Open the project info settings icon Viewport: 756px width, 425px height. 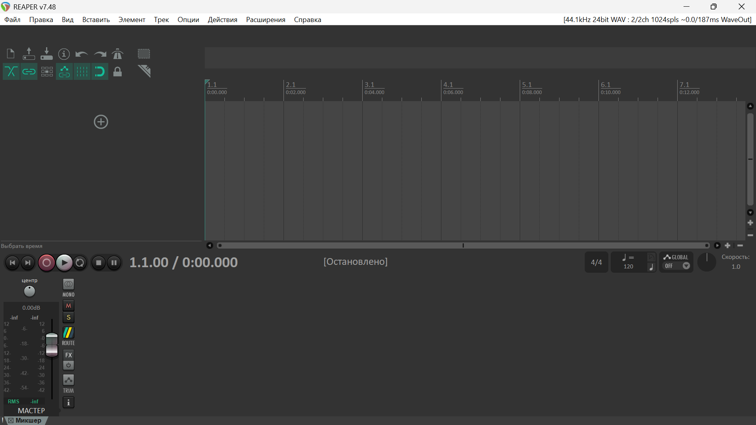(x=64, y=54)
